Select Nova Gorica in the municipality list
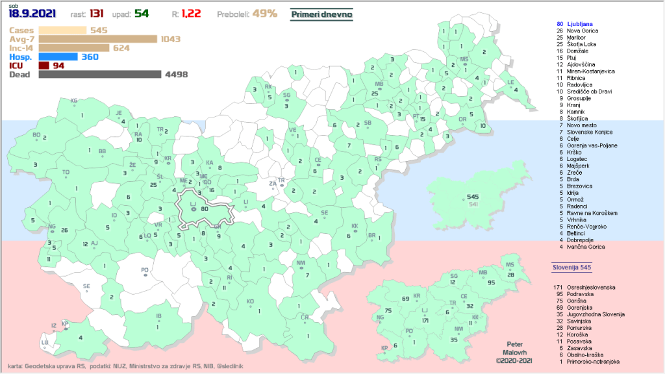This screenshot has height=374, width=665. [x=583, y=31]
